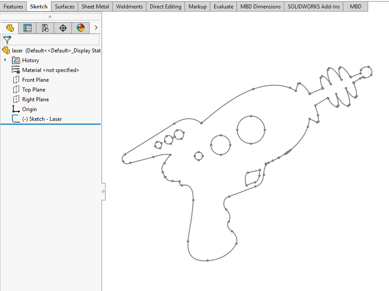This screenshot has height=291, width=389.
Task: Switch to the Features tab
Action: point(13,7)
